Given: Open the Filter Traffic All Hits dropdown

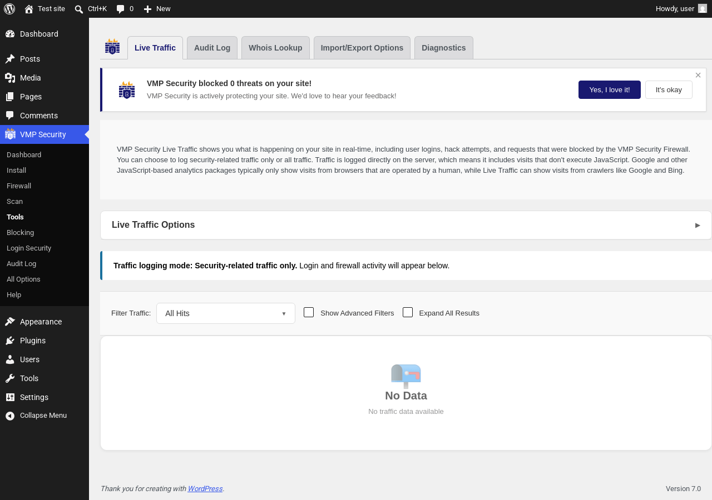Looking at the screenshot, I should (226, 313).
